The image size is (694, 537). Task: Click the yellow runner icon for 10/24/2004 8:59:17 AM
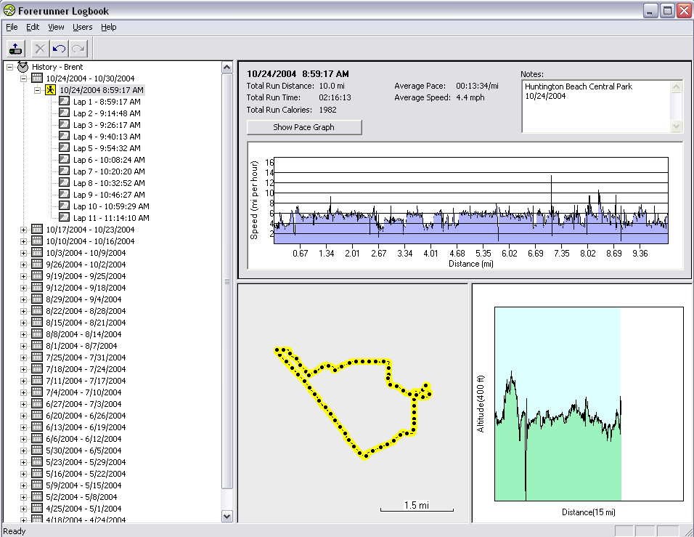coord(51,90)
